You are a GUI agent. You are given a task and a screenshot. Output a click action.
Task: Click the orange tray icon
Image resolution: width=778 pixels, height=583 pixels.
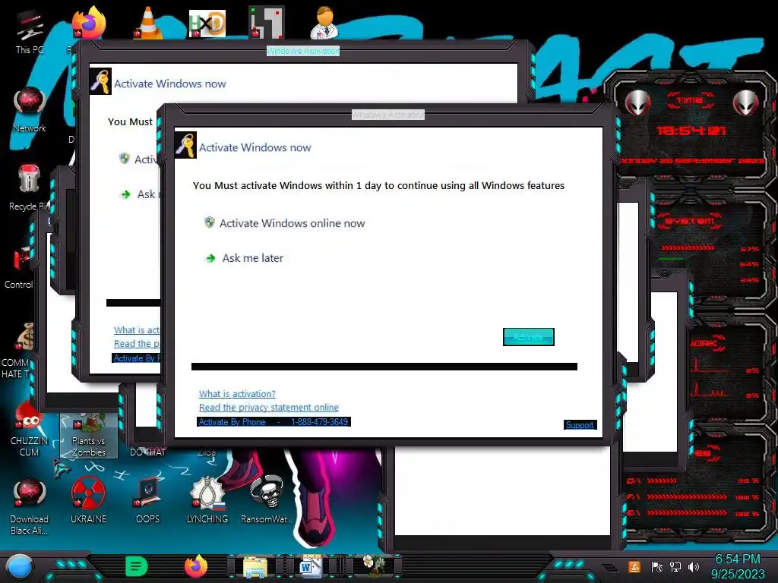[634, 566]
